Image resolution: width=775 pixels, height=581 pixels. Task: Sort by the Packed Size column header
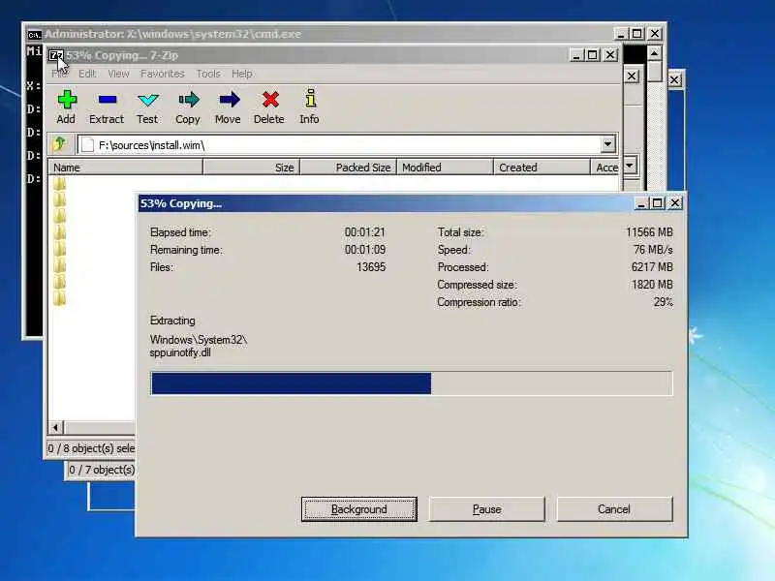click(348, 167)
